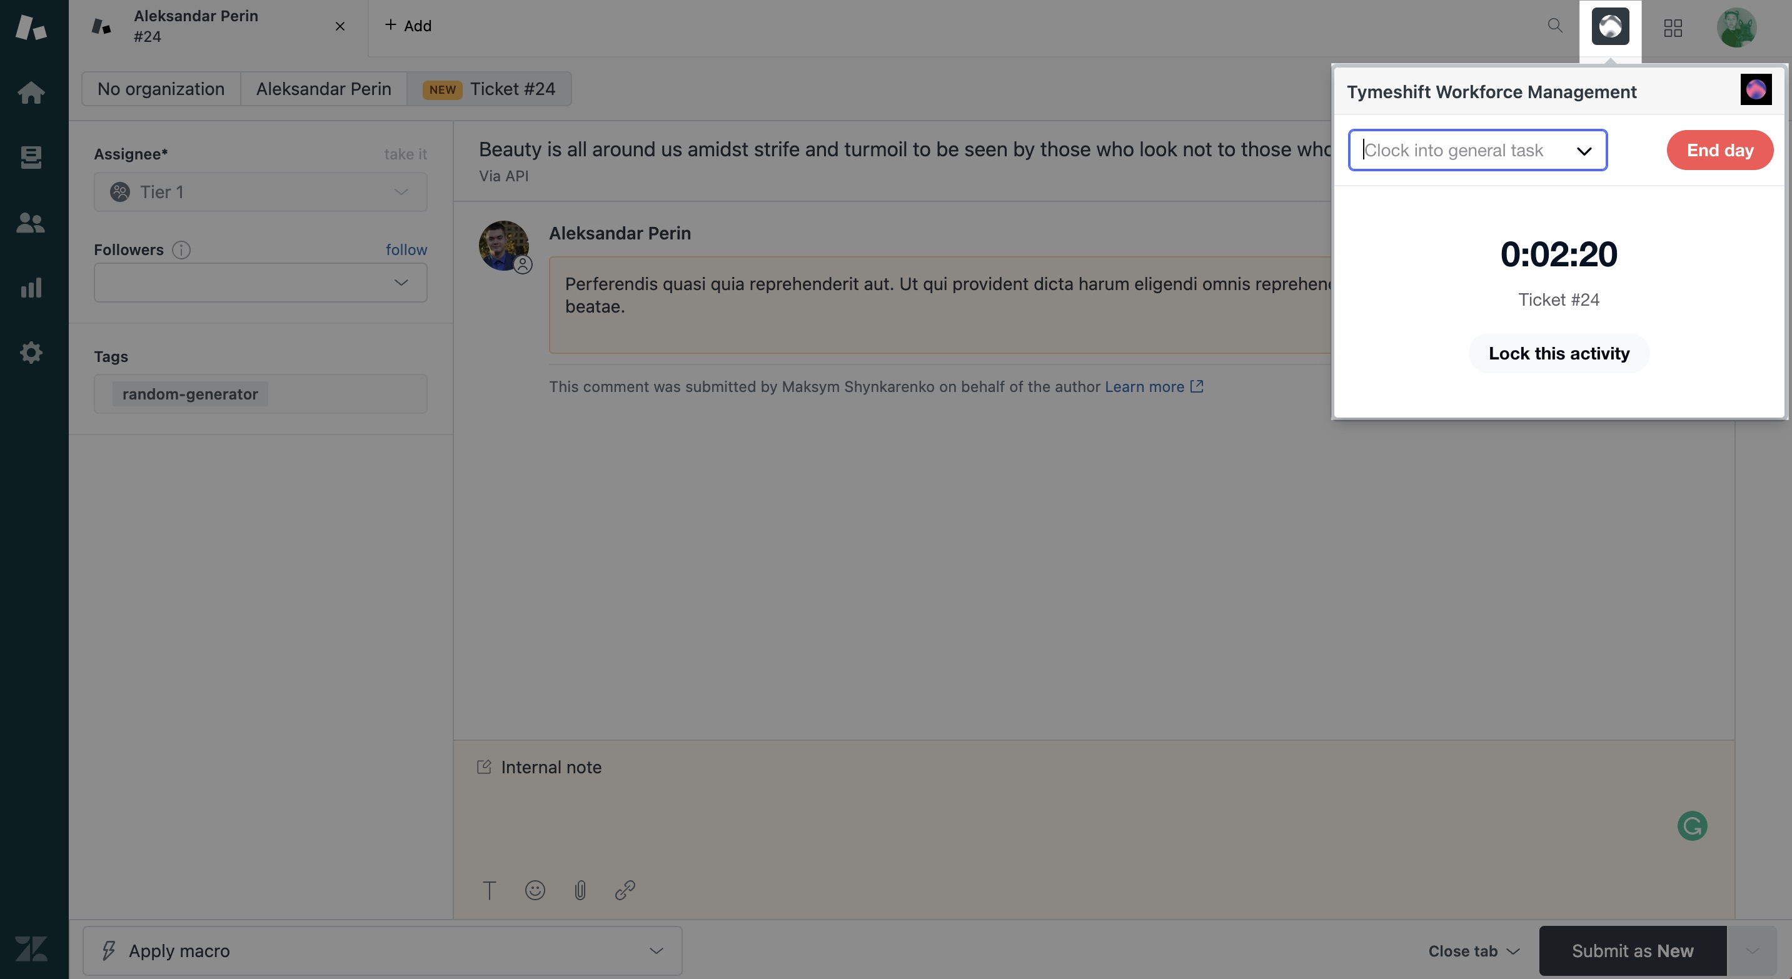This screenshot has width=1792, height=979.
Task: Expand the Clock into general task dropdown
Action: 1477,150
